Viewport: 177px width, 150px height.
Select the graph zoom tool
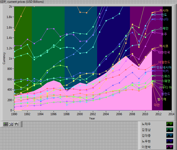11,124
